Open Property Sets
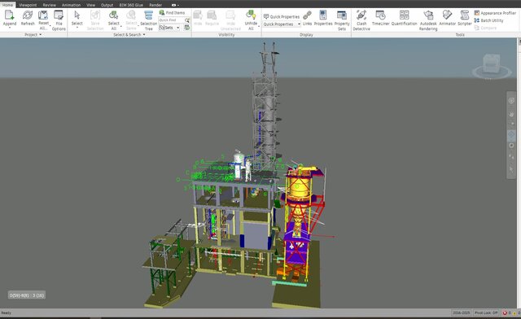Viewport: 521px width, 319px height. tap(342, 20)
